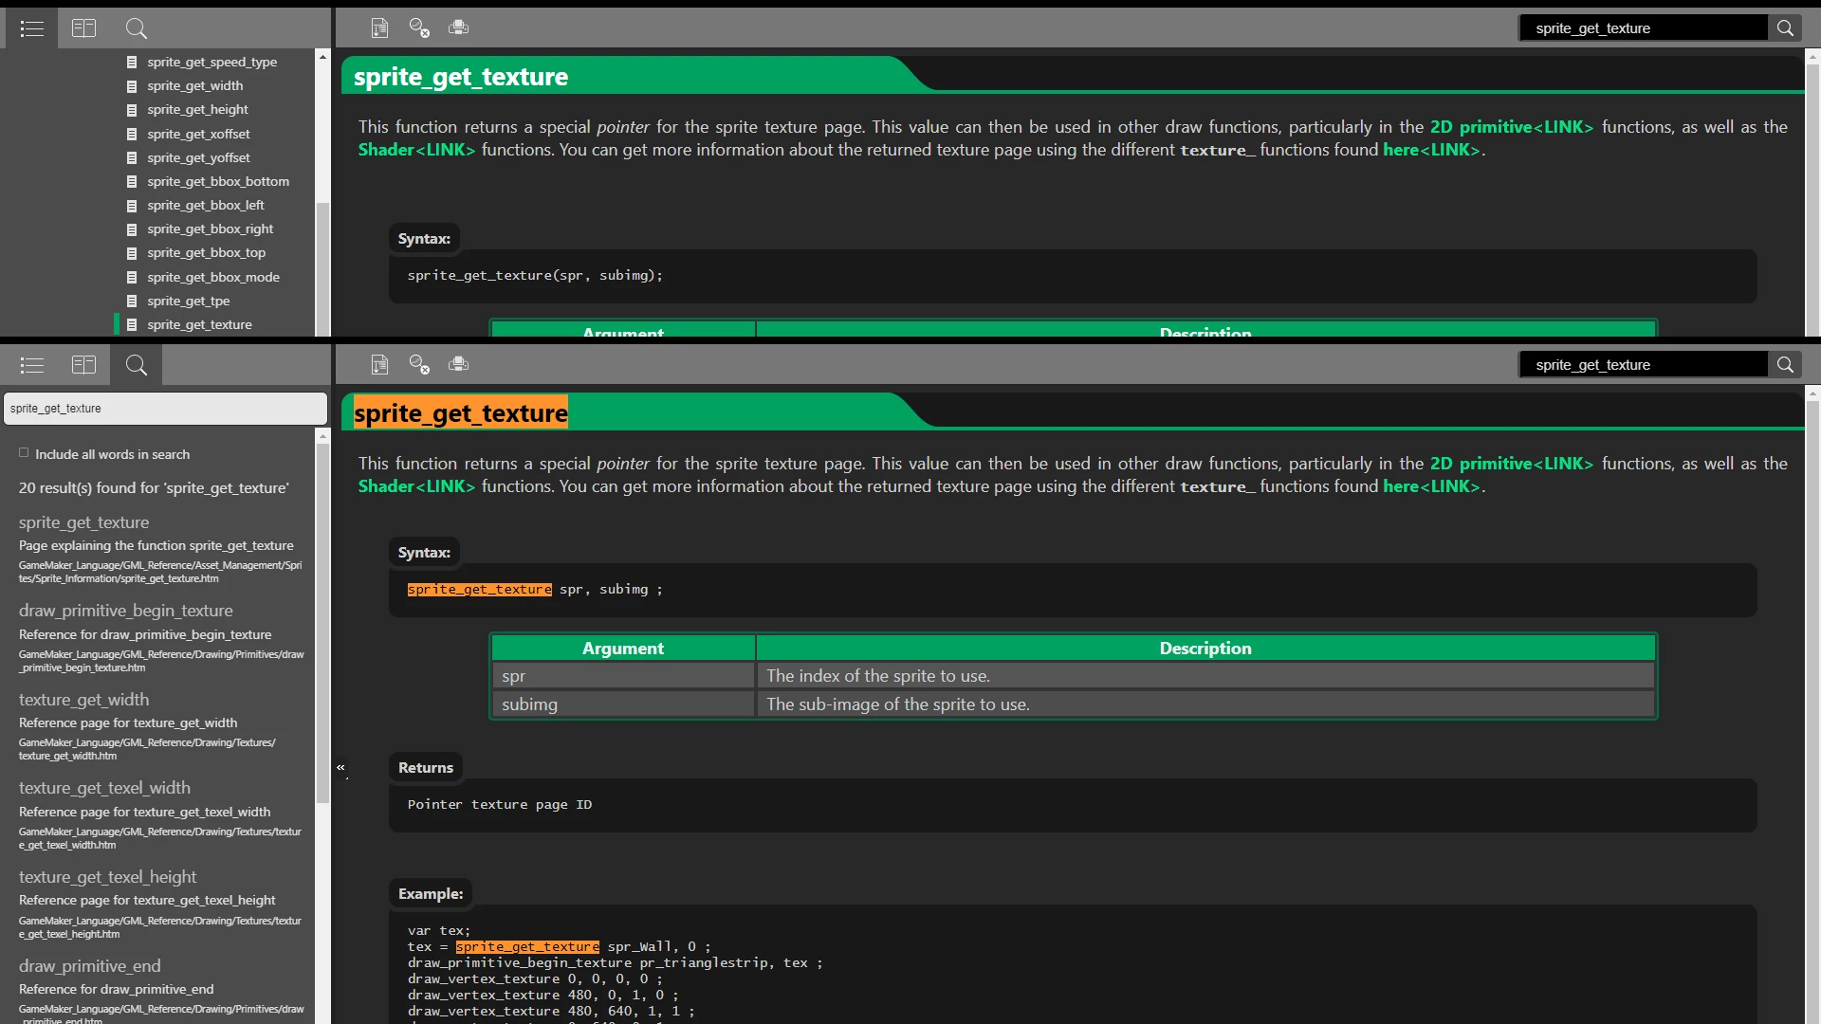Focus lower window top-right search box

1643,365
